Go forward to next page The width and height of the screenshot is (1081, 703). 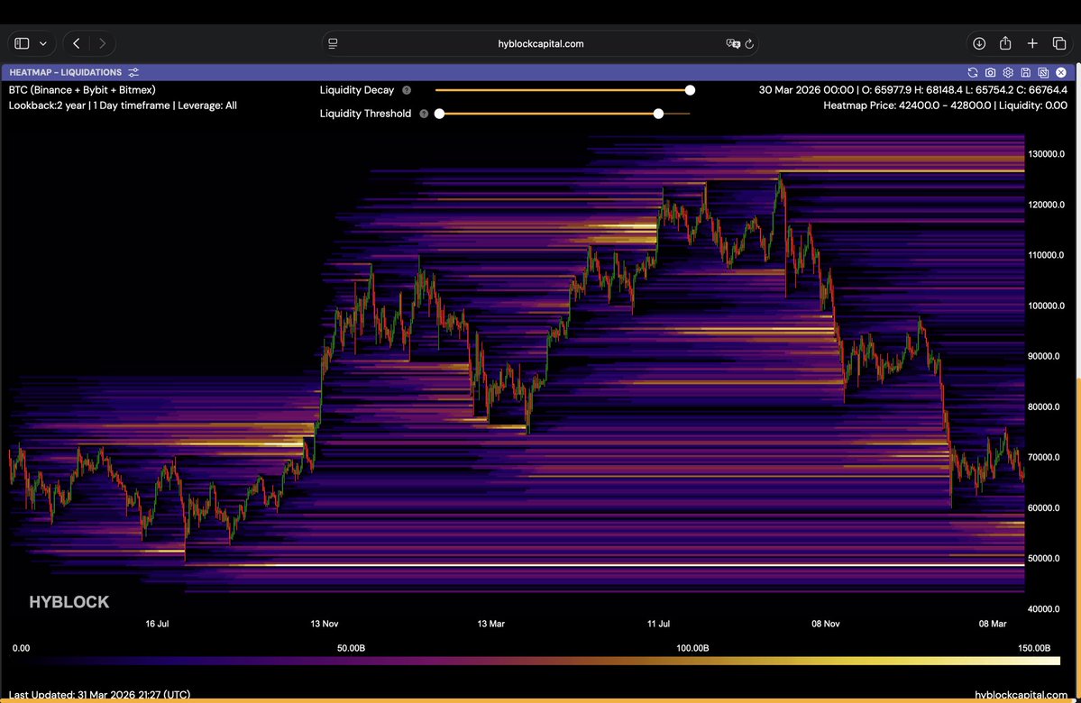point(102,43)
